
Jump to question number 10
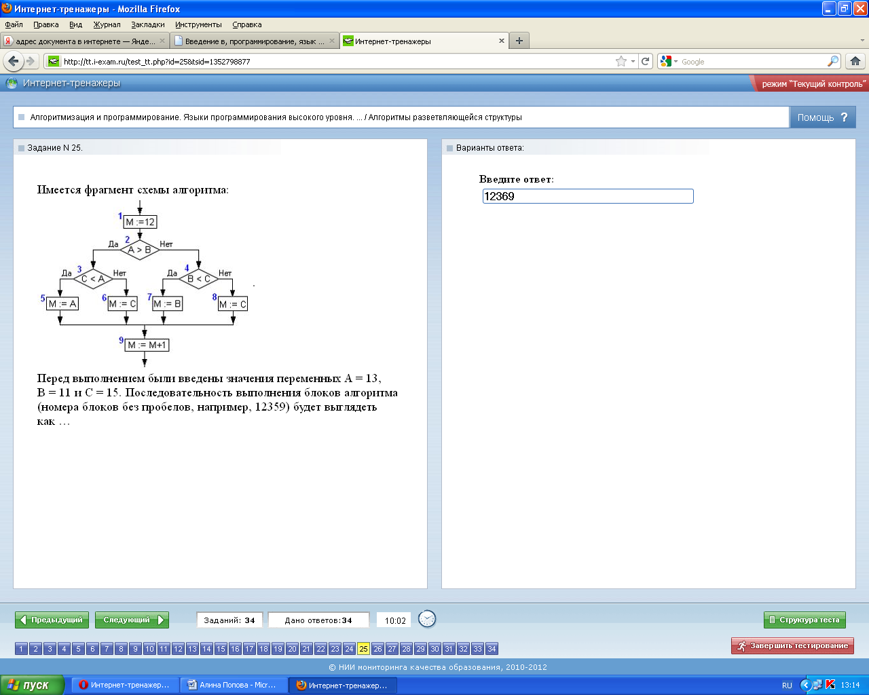[149, 649]
